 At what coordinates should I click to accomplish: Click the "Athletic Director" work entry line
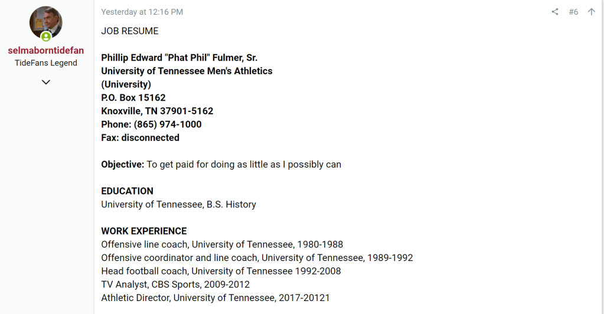216,298
